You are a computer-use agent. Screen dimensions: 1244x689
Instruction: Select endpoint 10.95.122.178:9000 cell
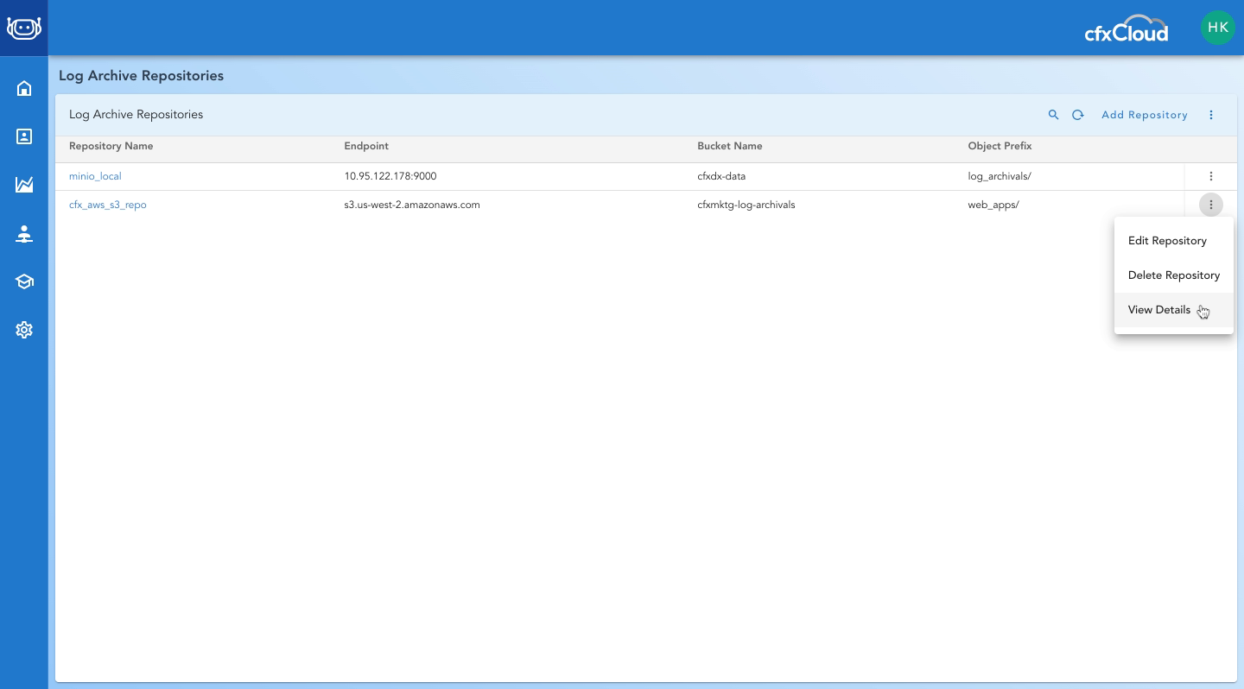click(x=390, y=176)
